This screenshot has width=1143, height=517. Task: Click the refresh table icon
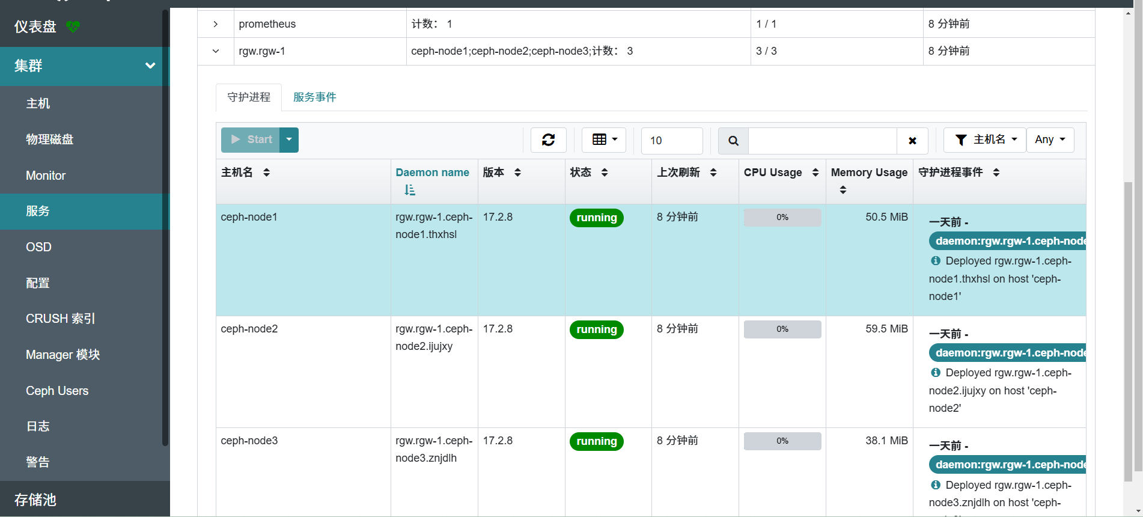tap(548, 140)
